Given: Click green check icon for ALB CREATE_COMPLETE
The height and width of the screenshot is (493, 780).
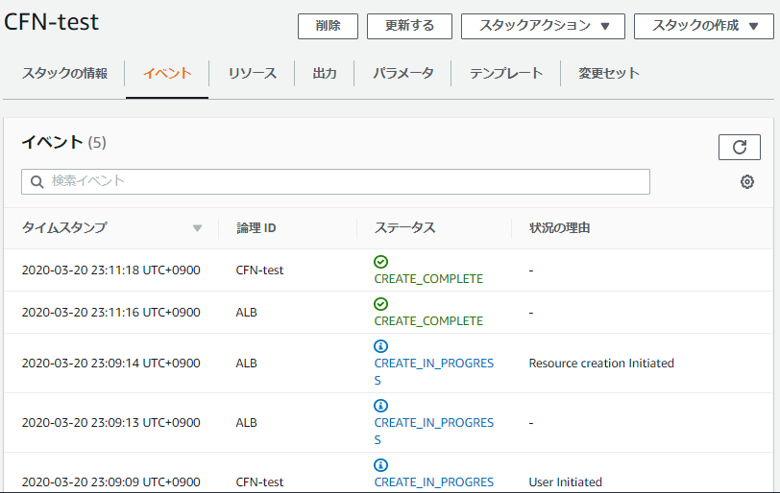Looking at the screenshot, I should 381,304.
